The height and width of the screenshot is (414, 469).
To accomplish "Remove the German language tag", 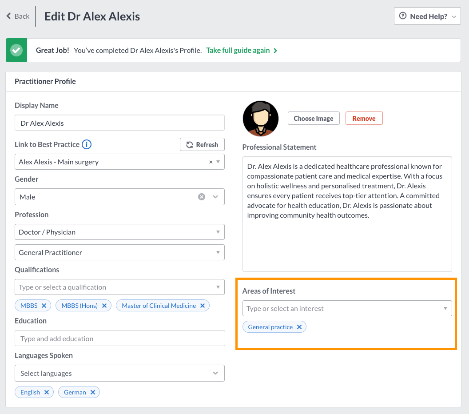I will [x=92, y=392].
